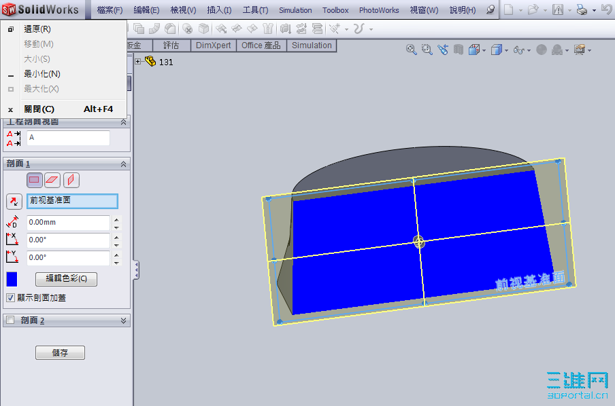Viewport: 615px width, 406px height.
Task: Open the curves tool dropdown arrow
Action: (371, 29)
